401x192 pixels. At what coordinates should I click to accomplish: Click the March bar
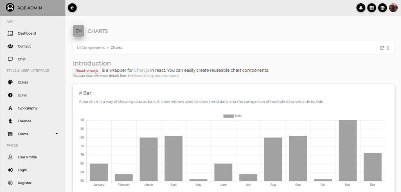pyautogui.click(x=149, y=159)
